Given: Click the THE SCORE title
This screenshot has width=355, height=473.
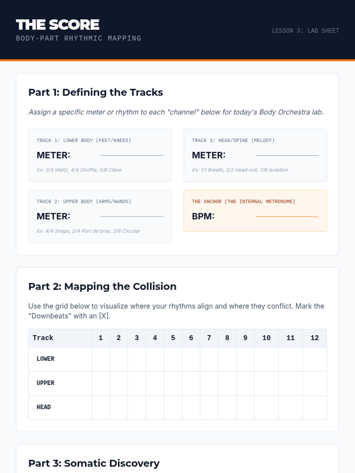Looking at the screenshot, I should tap(58, 25).
